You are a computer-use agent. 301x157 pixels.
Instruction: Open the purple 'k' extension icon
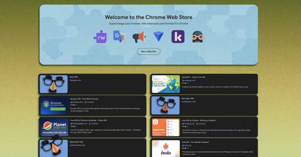[x=178, y=36]
